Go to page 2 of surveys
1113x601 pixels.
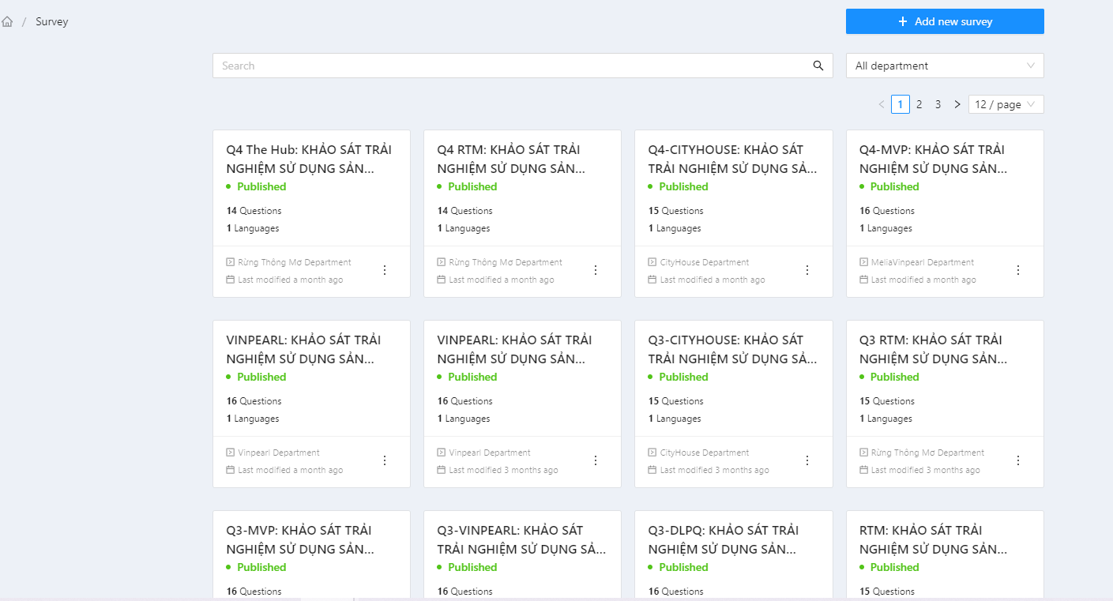coord(919,104)
